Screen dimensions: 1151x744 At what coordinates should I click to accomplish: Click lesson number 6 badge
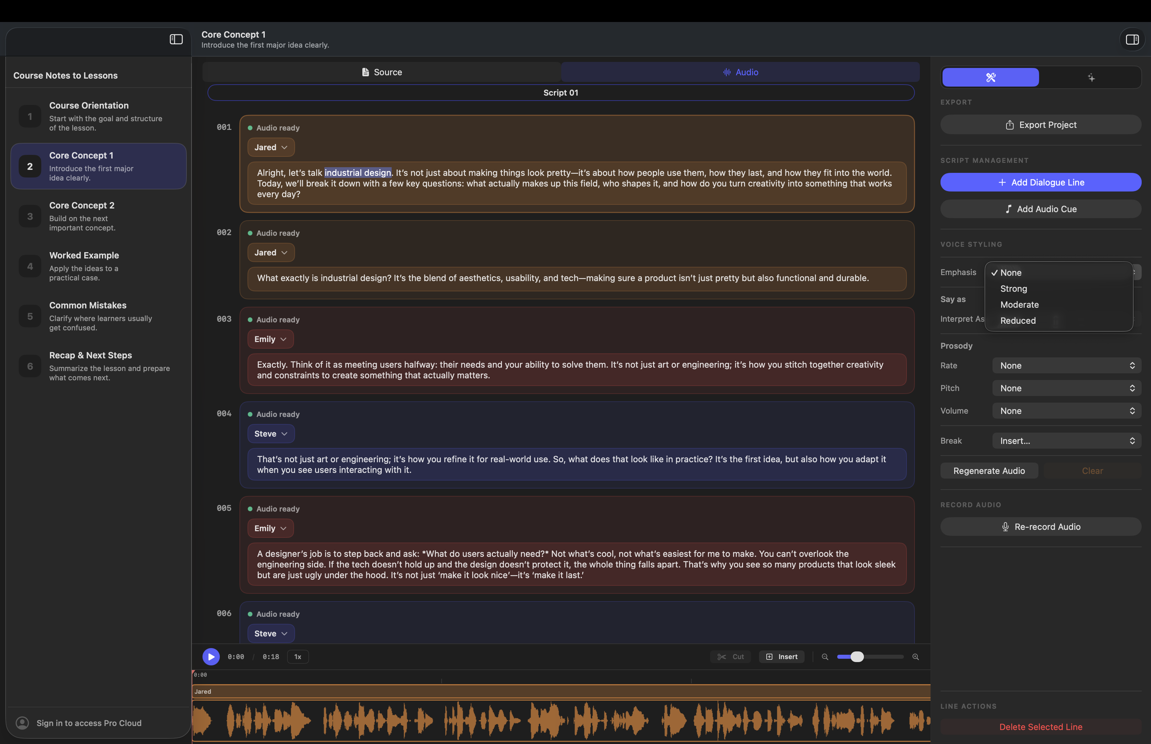[30, 366]
